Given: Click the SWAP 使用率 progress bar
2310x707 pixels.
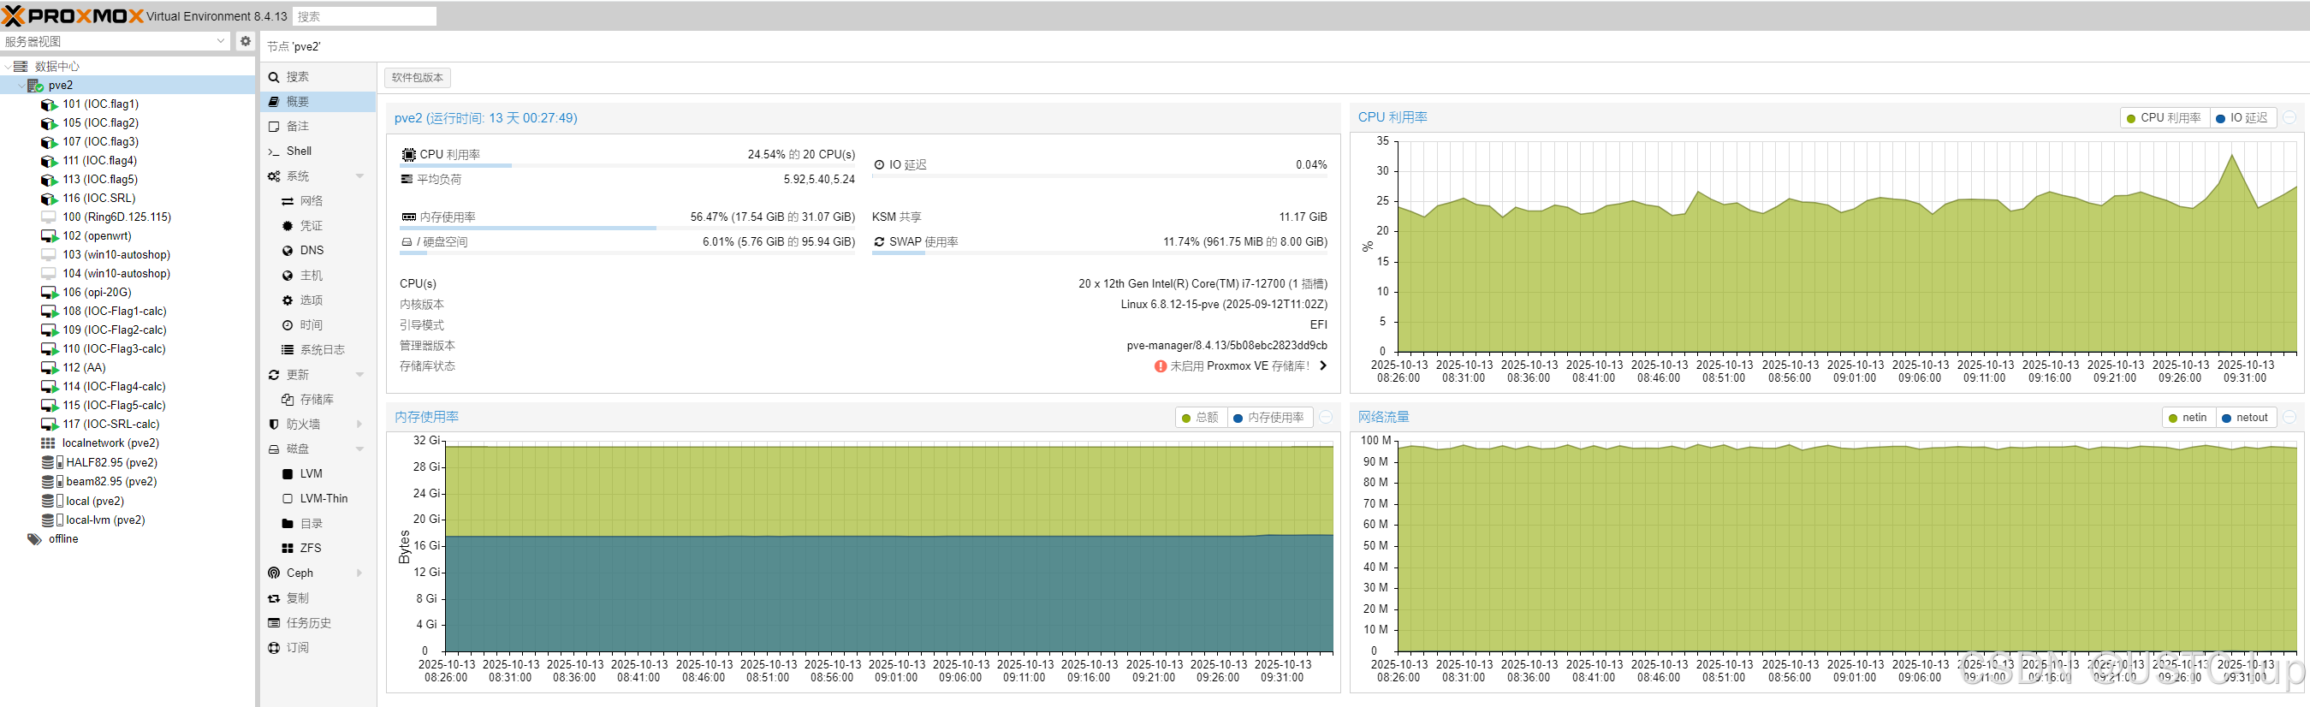Looking at the screenshot, I should pyautogui.click(x=1100, y=254).
